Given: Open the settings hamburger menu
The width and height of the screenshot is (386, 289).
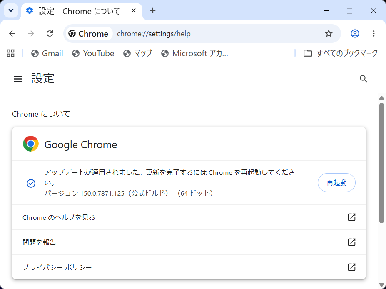Looking at the screenshot, I should [18, 79].
